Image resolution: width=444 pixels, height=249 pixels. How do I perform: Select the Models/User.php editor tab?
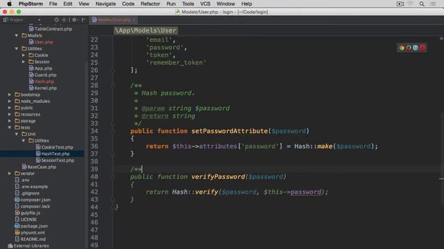(x=114, y=20)
